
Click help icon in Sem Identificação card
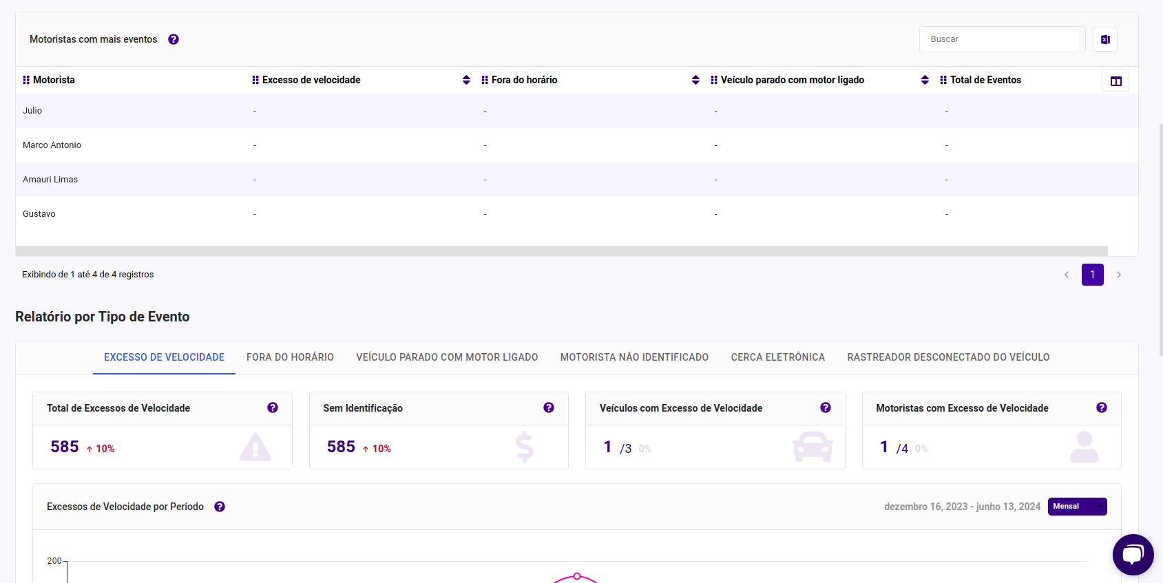pyautogui.click(x=549, y=407)
